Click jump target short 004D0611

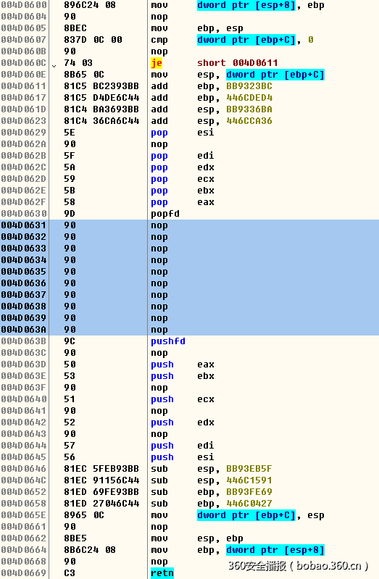(x=237, y=63)
